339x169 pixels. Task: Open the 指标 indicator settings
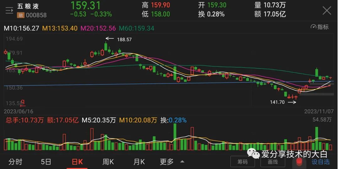(320, 27)
